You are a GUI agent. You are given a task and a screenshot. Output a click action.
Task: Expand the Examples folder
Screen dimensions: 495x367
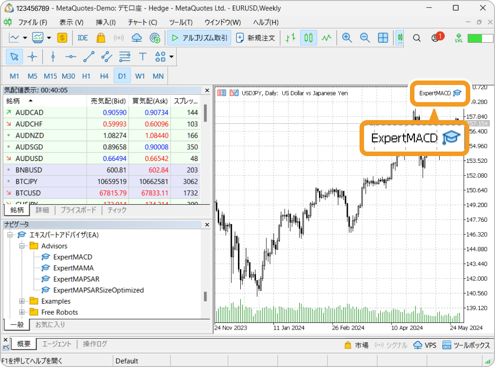pos(22,301)
